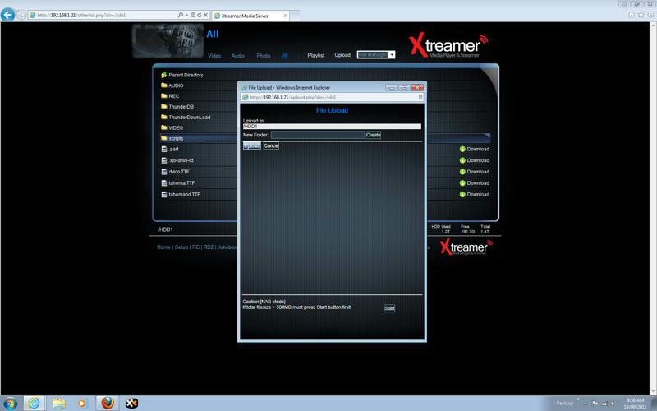Stop loading with the address bar X

click(206, 15)
